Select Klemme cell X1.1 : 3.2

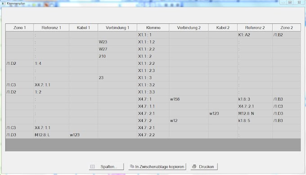click(x=153, y=85)
